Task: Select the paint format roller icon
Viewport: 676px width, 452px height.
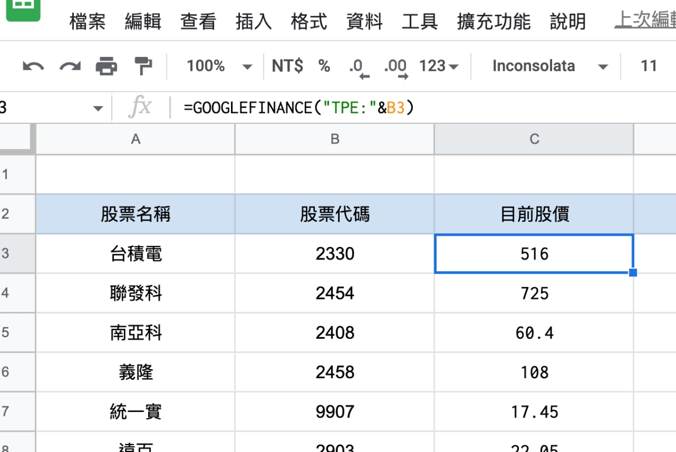Action: 143,66
